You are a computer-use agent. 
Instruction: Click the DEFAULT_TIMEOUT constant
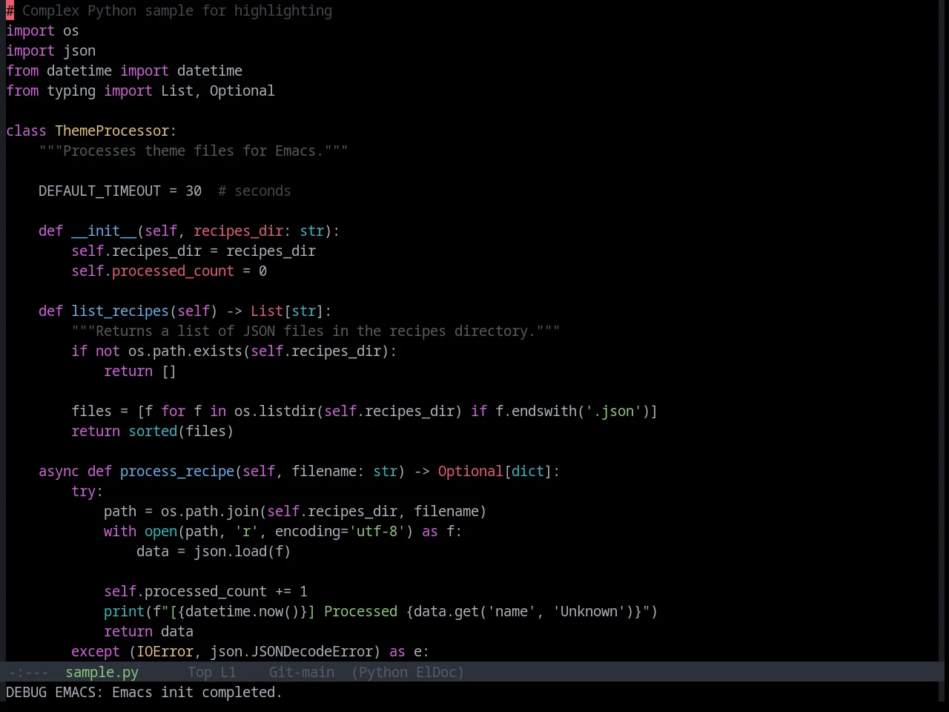pos(99,191)
